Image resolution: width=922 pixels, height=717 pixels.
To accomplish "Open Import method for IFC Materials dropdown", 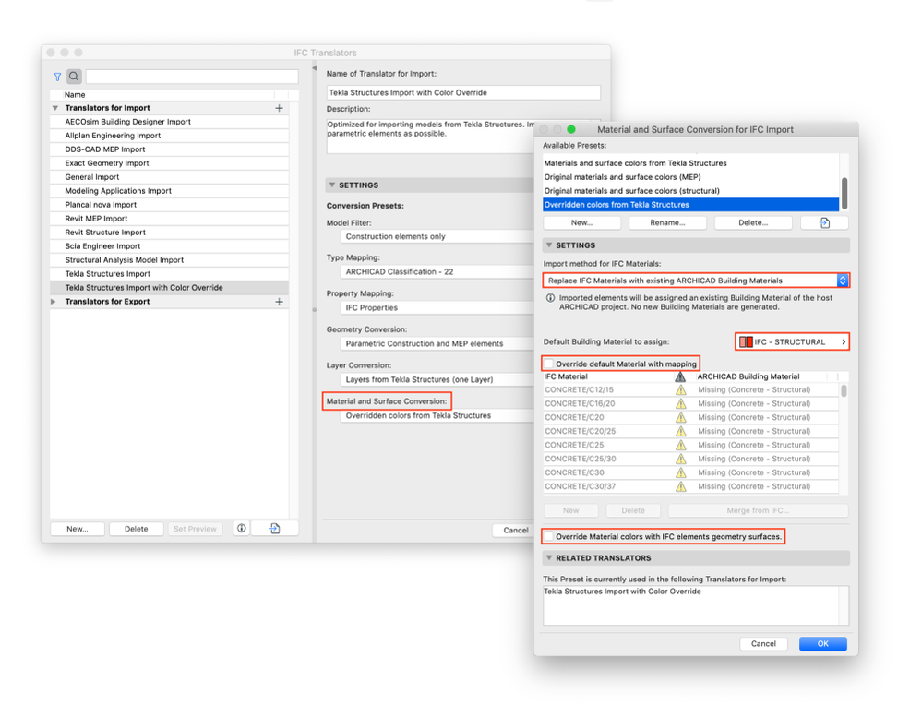I will pos(696,281).
